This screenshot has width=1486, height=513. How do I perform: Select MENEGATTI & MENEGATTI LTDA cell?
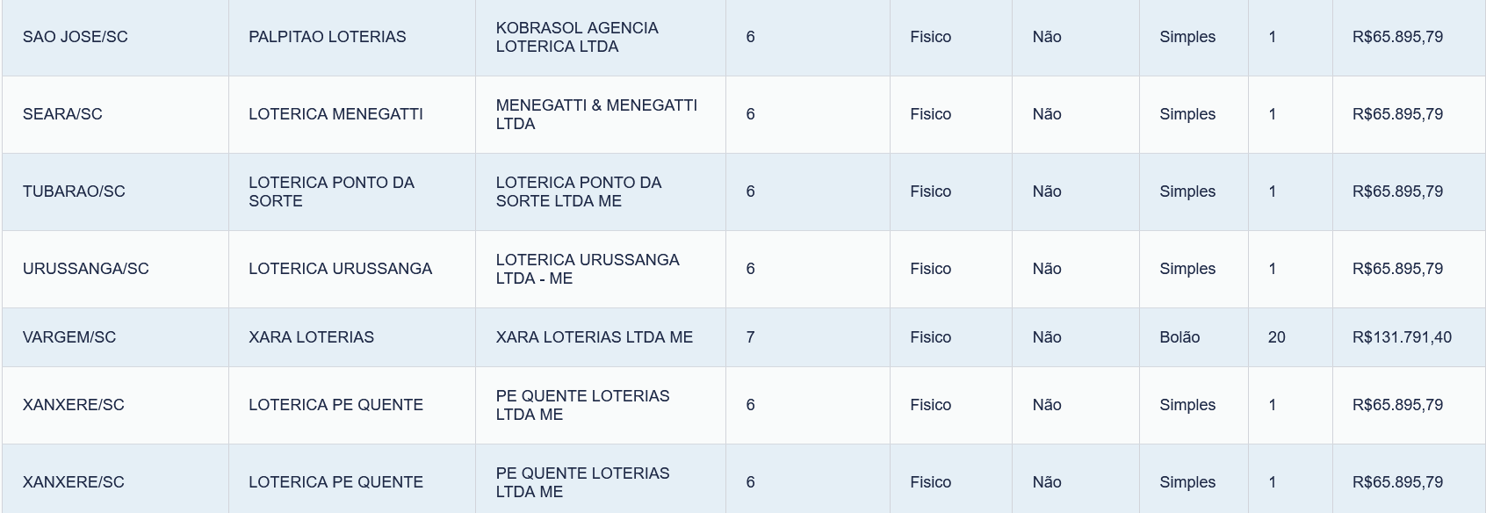pyautogui.click(x=601, y=114)
